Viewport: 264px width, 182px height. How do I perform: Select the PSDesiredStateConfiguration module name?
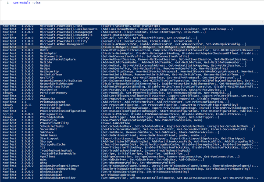[63, 111]
